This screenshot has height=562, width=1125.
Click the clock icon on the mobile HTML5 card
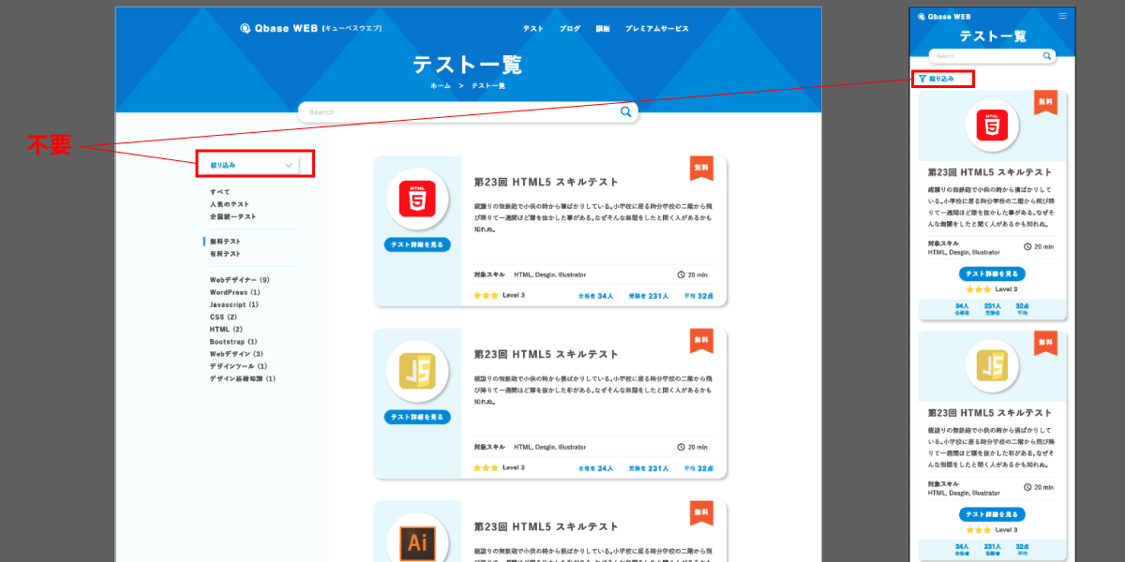1027,247
